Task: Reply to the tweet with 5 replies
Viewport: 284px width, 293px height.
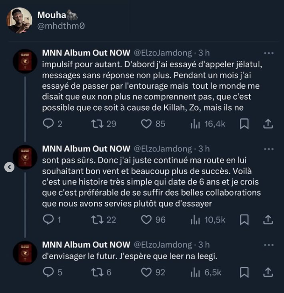Action: pyautogui.click(x=49, y=272)
